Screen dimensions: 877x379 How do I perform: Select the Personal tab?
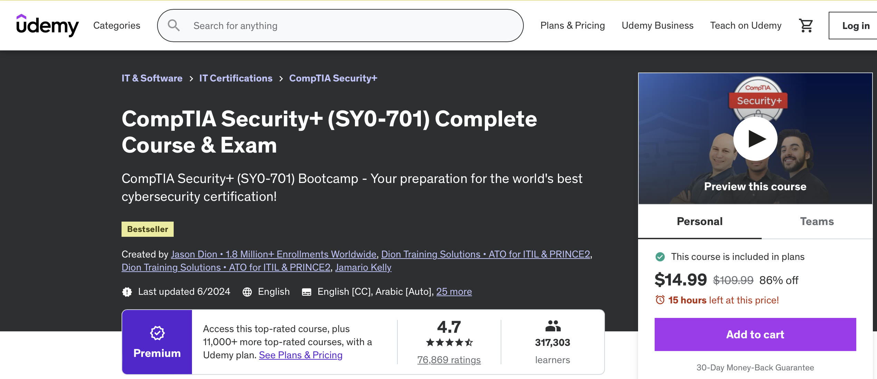pos(699,221)
